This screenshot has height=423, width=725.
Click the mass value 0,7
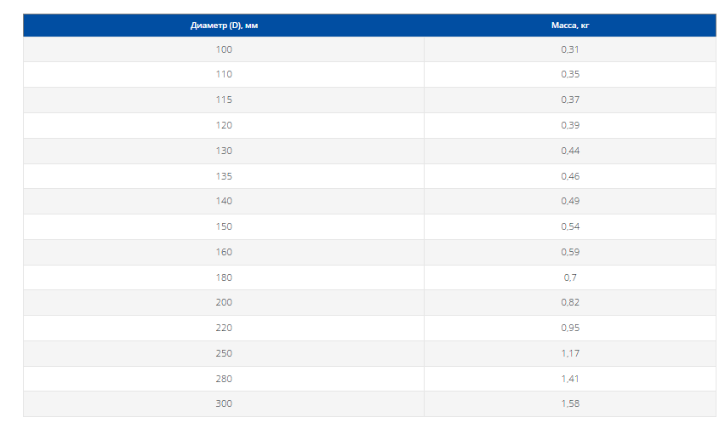pyautogui.click(x=570, y=277)
